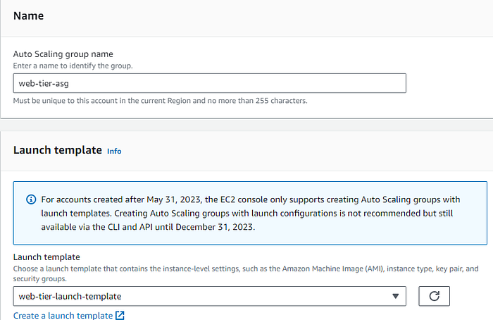This screenshot has height=320, width=493.
Task: Click the external-link icon after Create a launch template
Action: [120, 315]
